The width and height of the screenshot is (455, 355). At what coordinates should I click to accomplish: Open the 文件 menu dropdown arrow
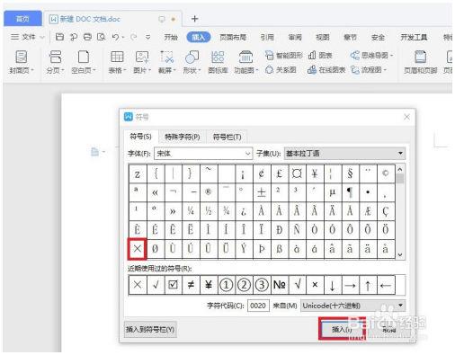click(42, 38)
